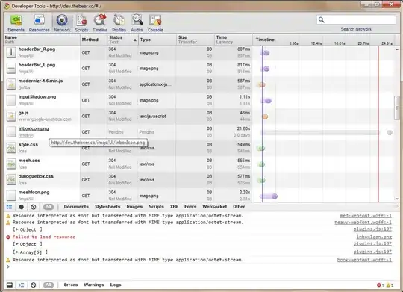This screenshot has height=292, width=403.
Task: Select ga.js script file icon
Action: click(11, 116)
